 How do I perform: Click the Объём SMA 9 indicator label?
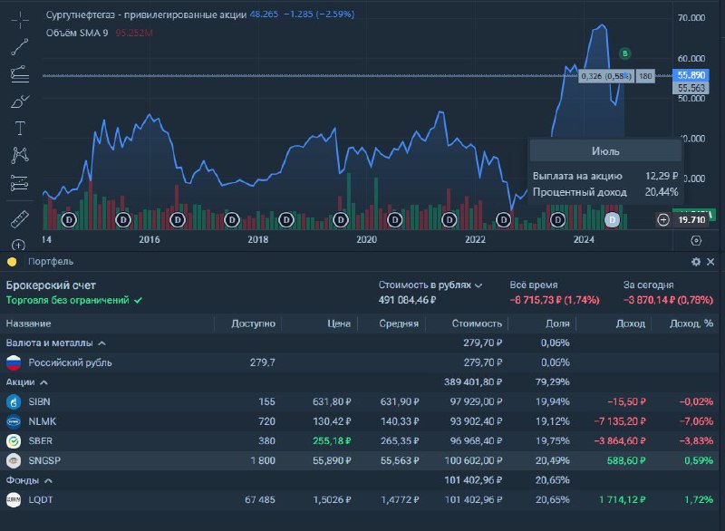pyautogui.click(x=77, y=33)
